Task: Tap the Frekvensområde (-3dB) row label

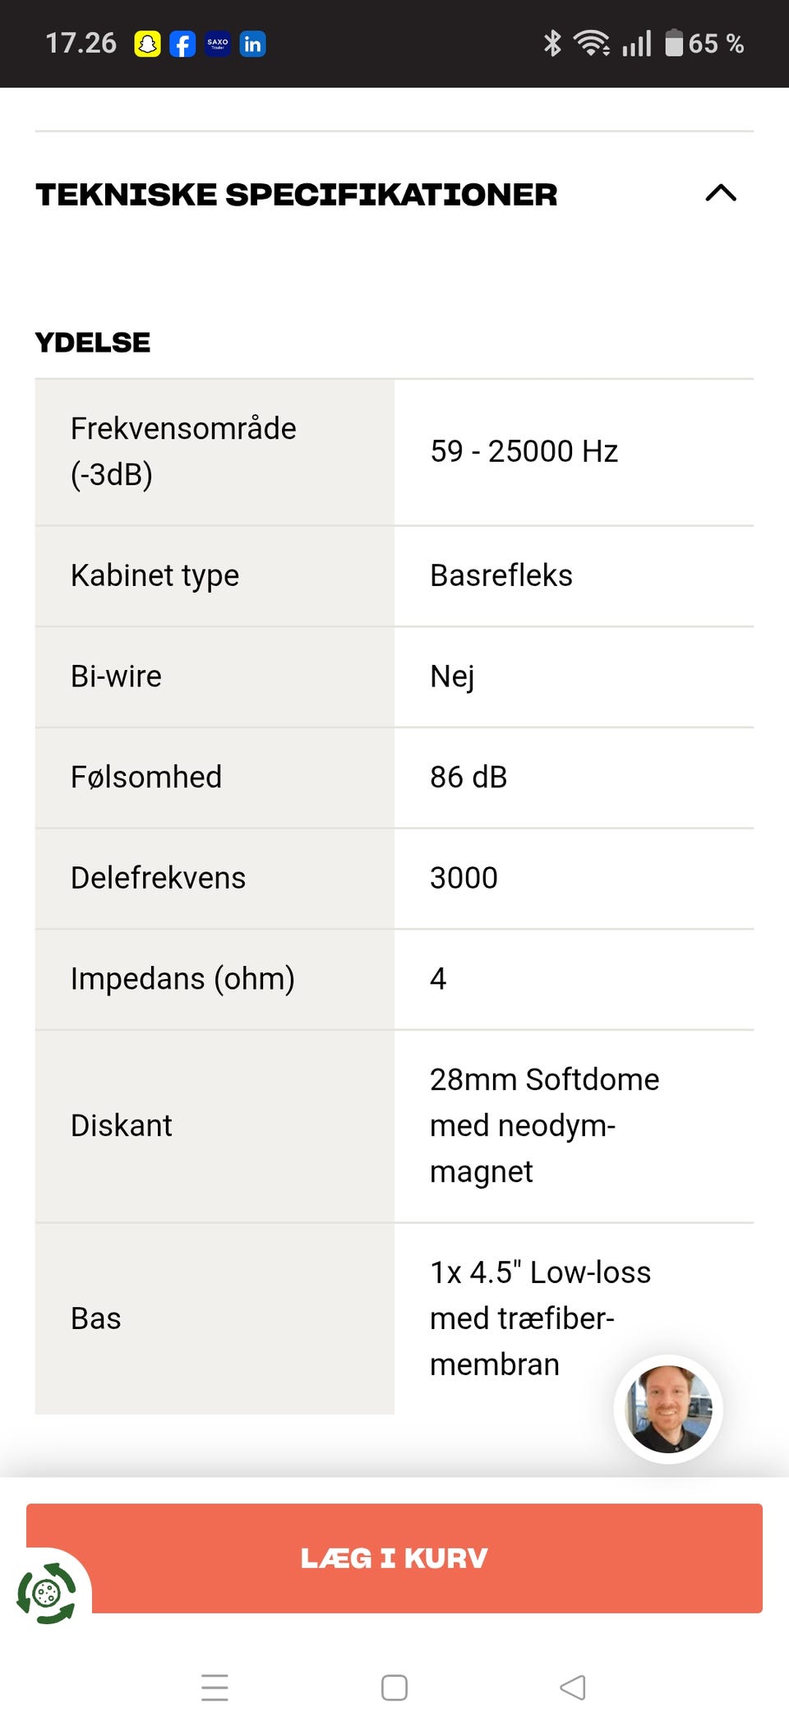Action: pos(183,451)
